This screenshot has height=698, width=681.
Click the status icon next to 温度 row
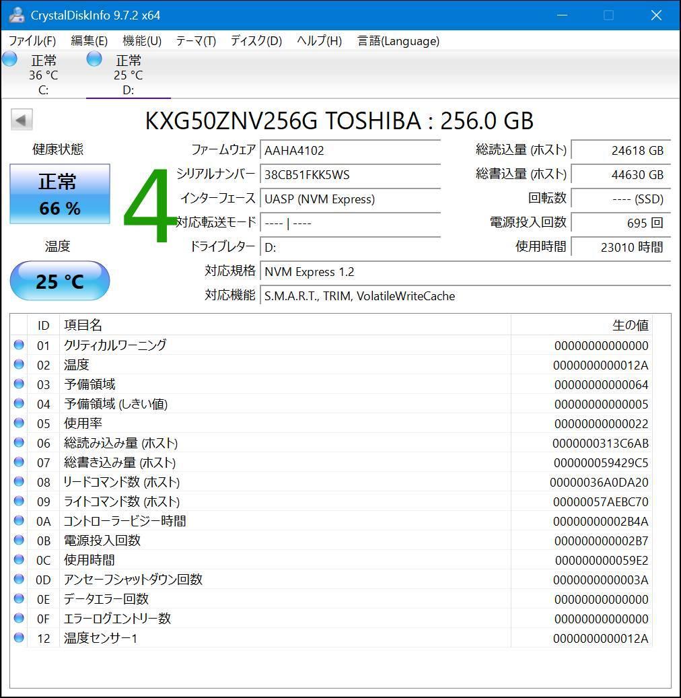pyautogui.click(x=20, y=365)
